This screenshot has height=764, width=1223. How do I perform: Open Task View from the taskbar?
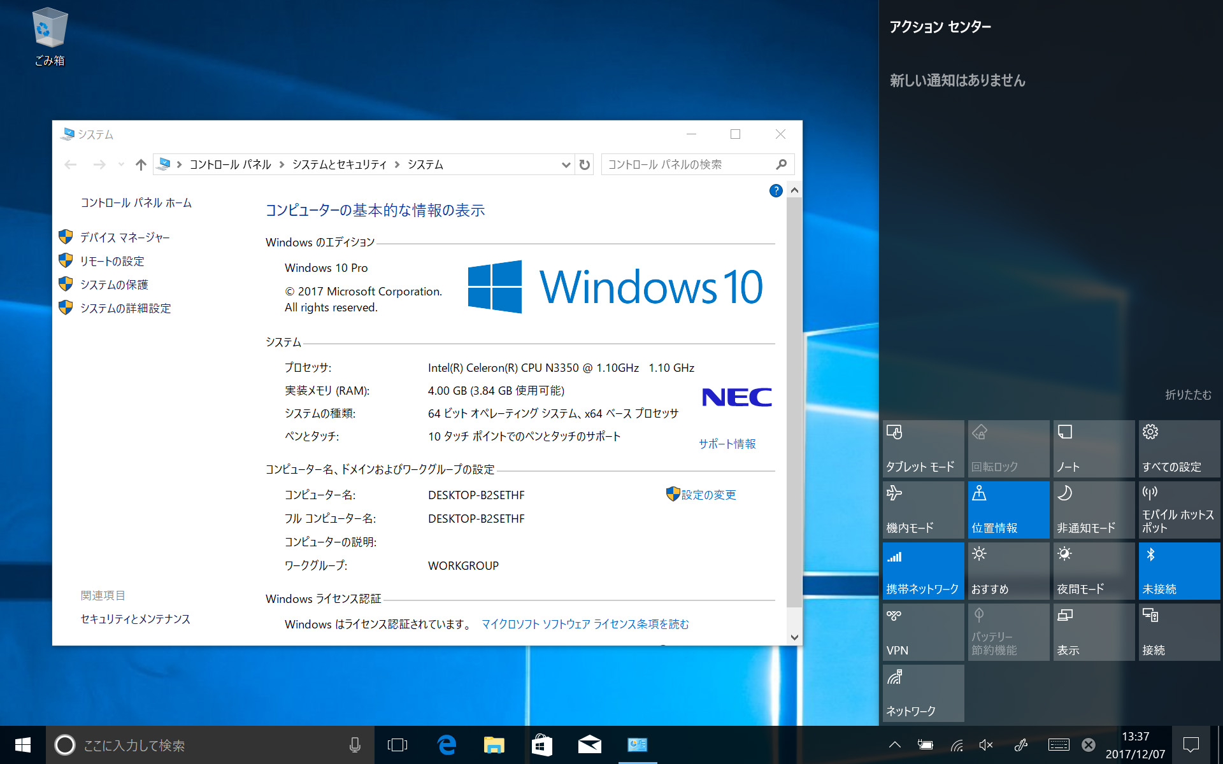[x=397, y=745]
